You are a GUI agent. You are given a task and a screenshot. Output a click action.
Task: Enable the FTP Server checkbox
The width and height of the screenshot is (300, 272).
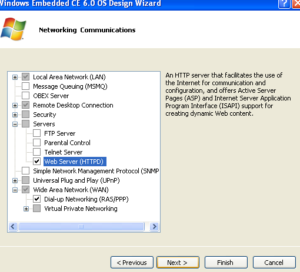[x=36, y=133]
